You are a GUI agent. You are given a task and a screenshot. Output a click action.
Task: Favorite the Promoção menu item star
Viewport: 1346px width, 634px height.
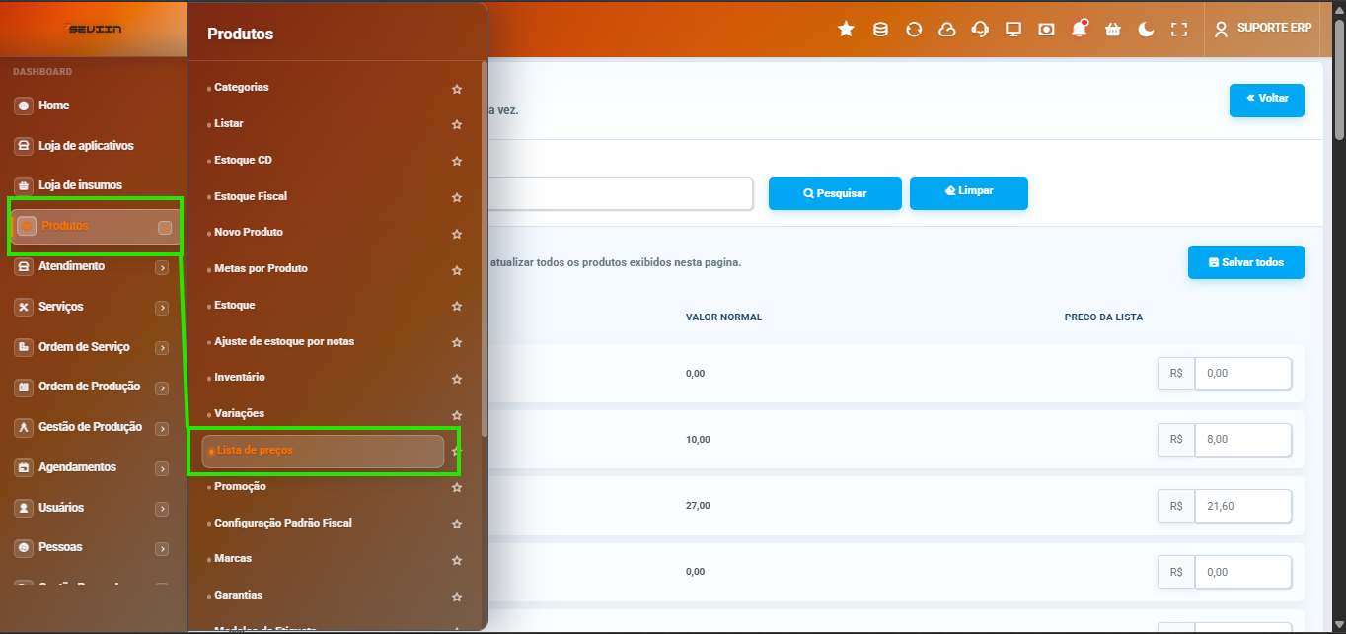[457, 488]
